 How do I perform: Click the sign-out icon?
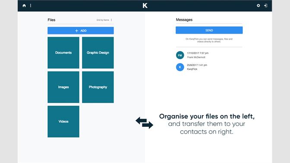(265, 6)
